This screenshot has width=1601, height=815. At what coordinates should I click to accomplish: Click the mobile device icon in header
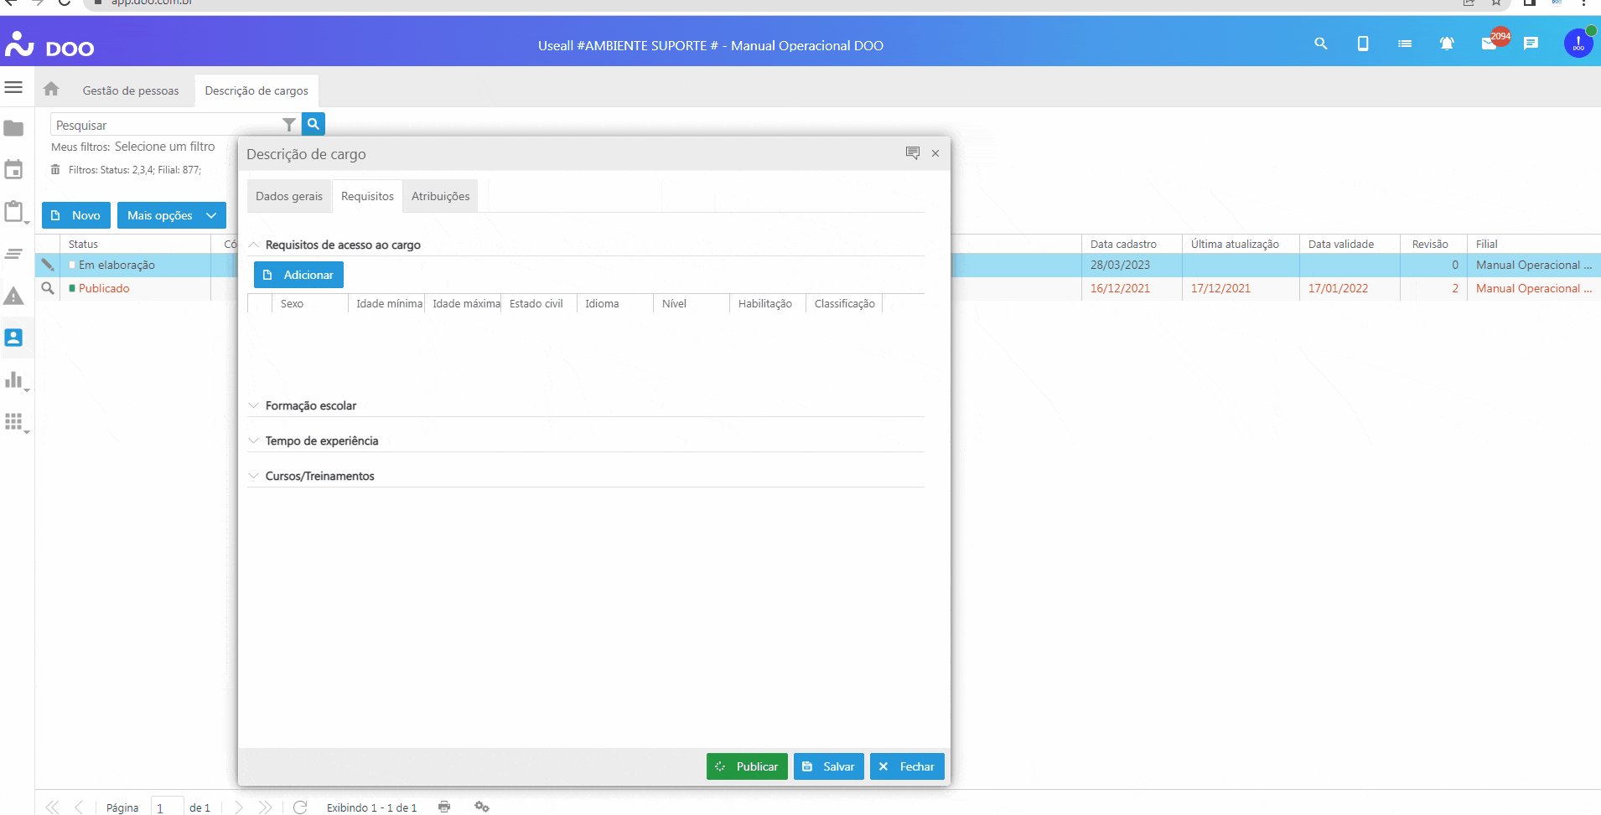(x=1363, y=44)
